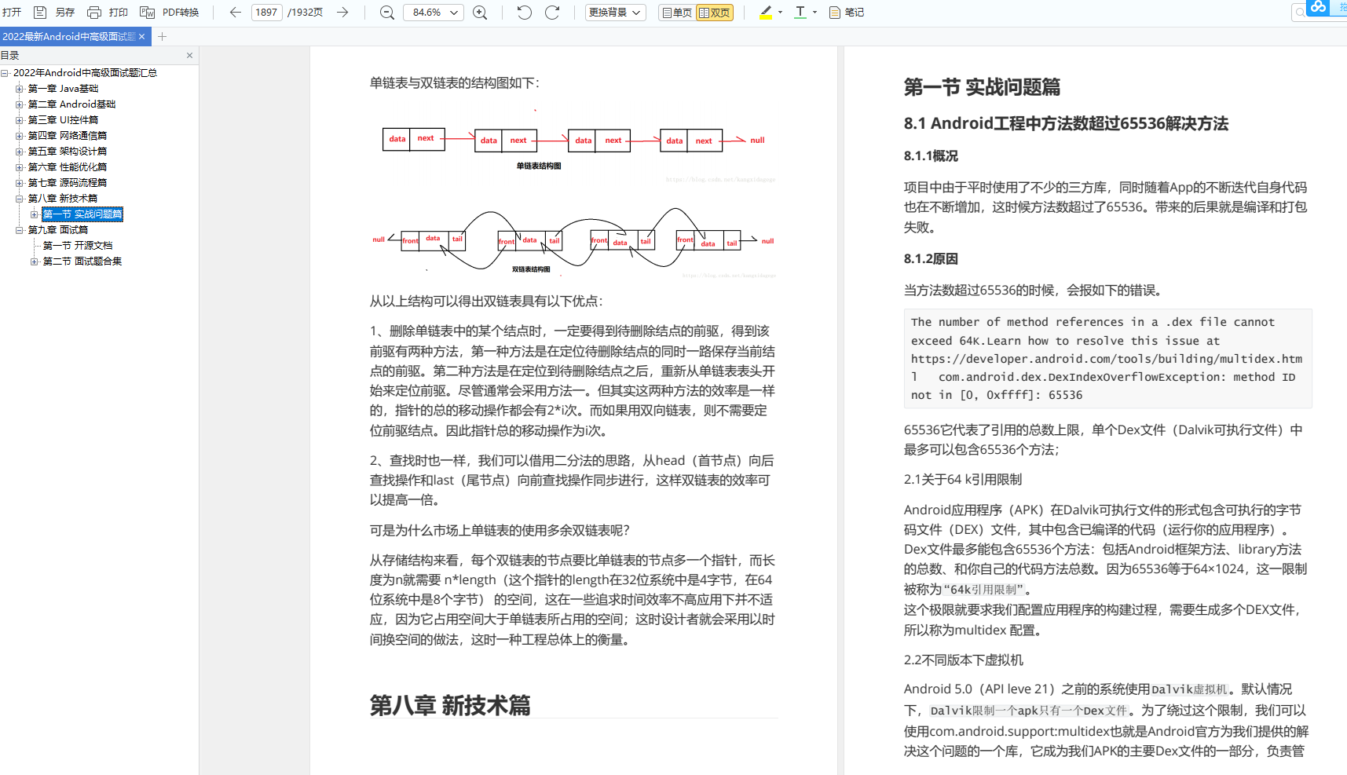This screenshot has width=1347, height=775.
Task: Collapse 第八章 新技术篇 tree node
Action: 20,199
